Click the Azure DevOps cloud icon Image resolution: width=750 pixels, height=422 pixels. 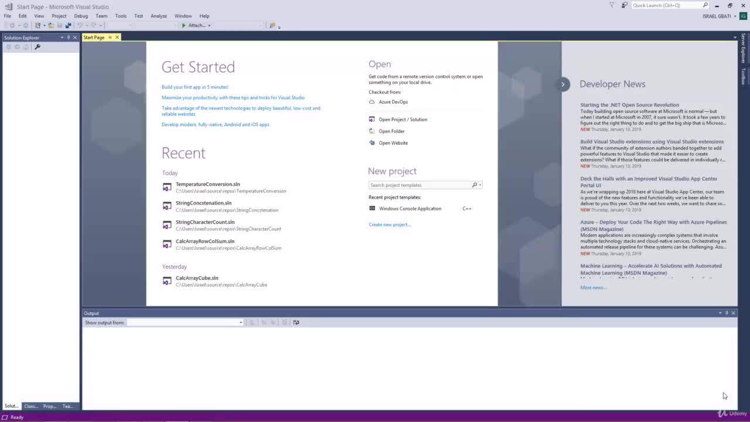[371, 102]
